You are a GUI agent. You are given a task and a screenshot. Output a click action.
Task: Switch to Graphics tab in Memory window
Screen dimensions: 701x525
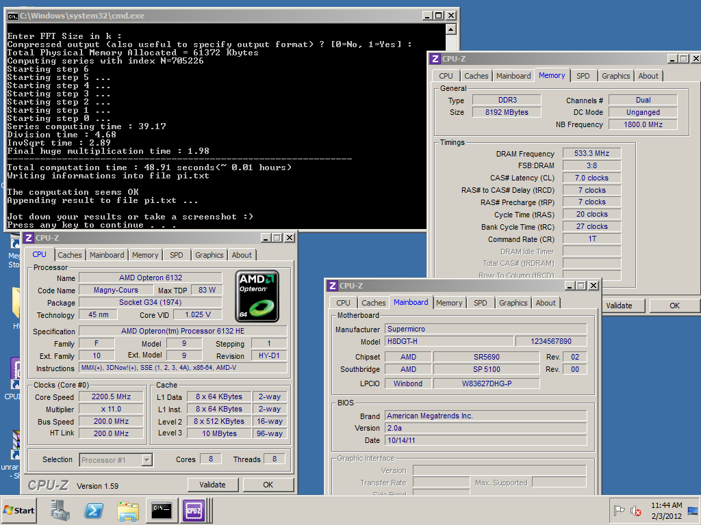pos(615,76)
